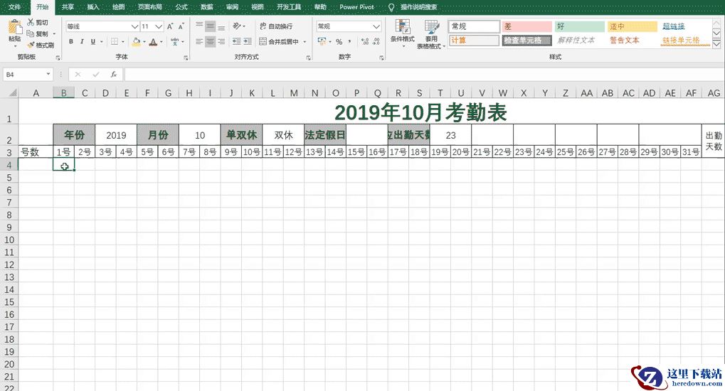Open Format as Table (套用表格格式)
725x391 pixels.
click(x=431, y=34)
